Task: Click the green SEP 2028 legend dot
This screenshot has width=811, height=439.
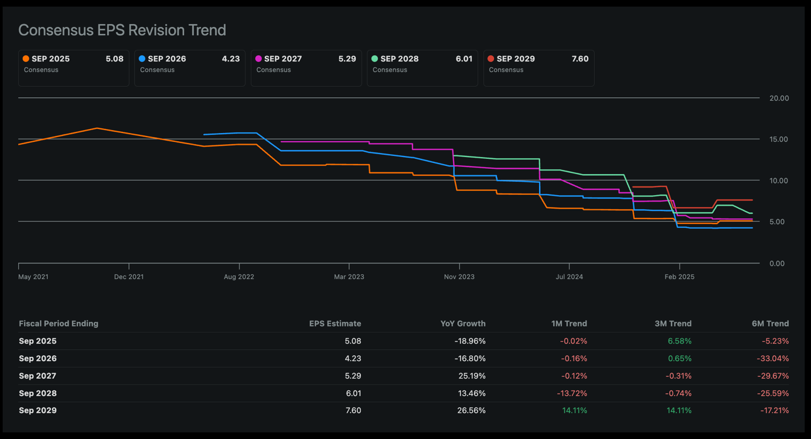Action: [x=374, y=59]
